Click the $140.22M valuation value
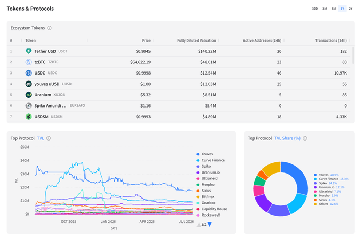This screenshot has height=239, width=363. 207,51
